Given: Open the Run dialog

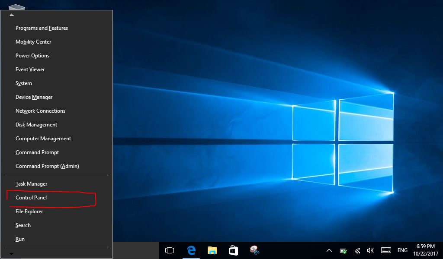Looking at the screenshot, I should point(20,239).
